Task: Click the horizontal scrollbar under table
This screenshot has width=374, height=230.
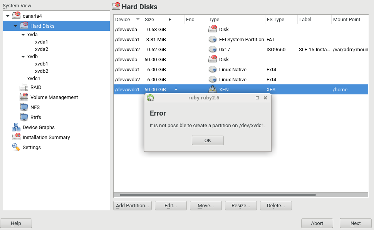Action: 218,195
